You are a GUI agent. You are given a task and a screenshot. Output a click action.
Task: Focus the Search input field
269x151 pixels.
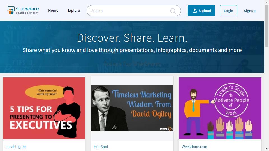[x=134, y=11]
